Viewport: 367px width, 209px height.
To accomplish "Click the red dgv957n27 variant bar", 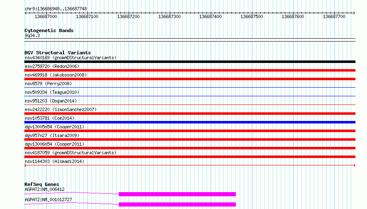I will 190,139.
